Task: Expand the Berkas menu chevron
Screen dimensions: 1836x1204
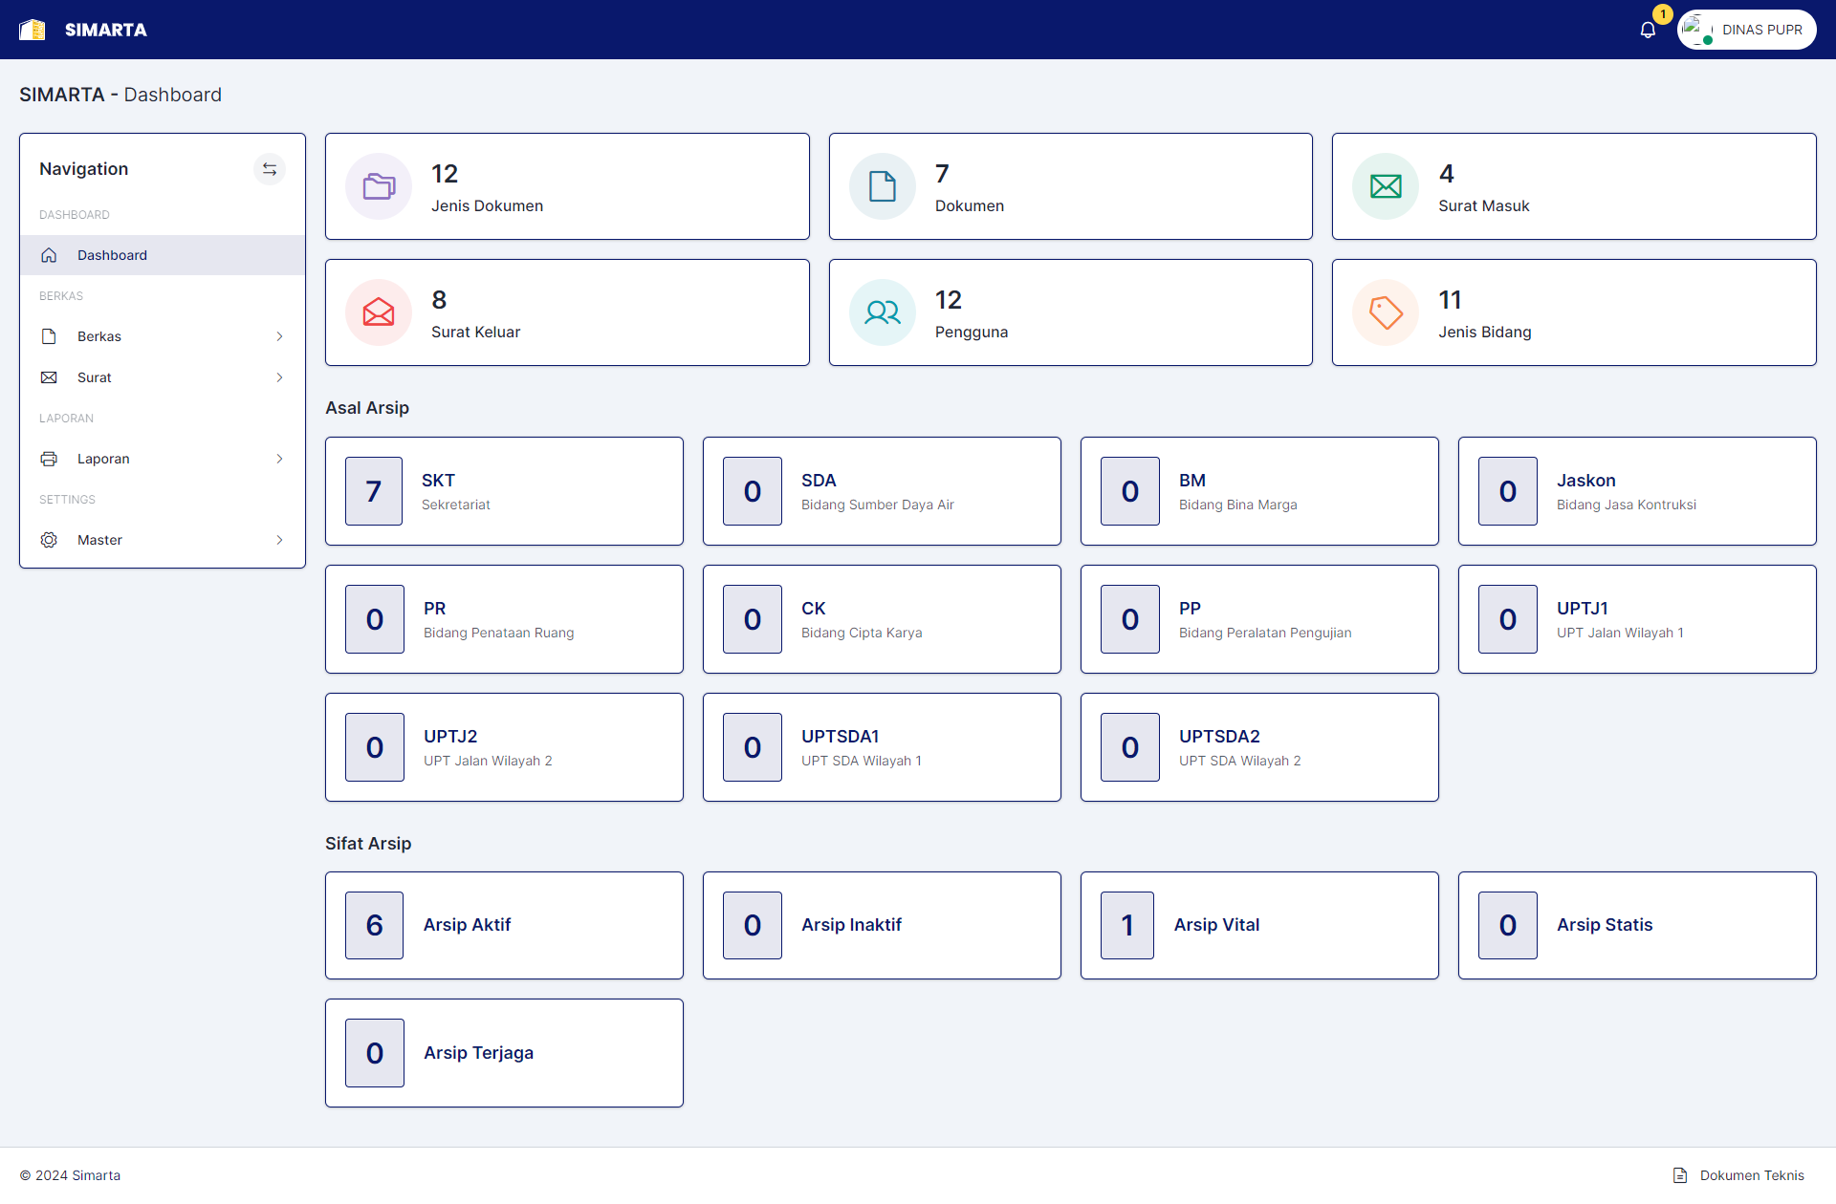Action: click(279, 336)
